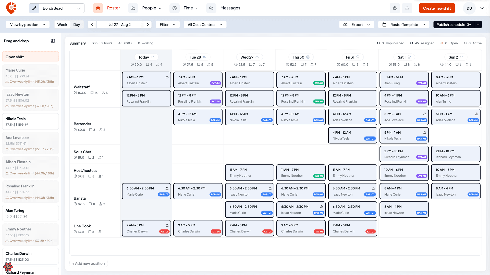Click warning icon on Saturday Ada Lovelace shift
Screen dimensions: 490x275
click(x=425, y=114)
